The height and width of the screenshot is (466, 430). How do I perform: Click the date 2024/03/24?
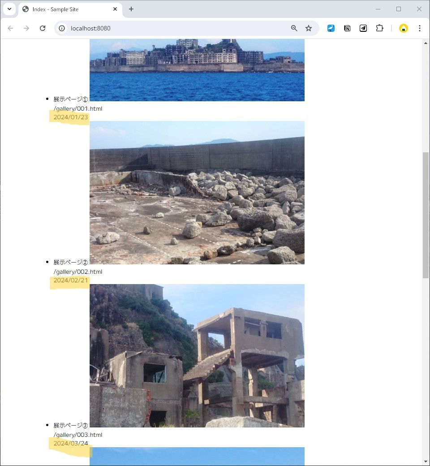tap(71, 444)
